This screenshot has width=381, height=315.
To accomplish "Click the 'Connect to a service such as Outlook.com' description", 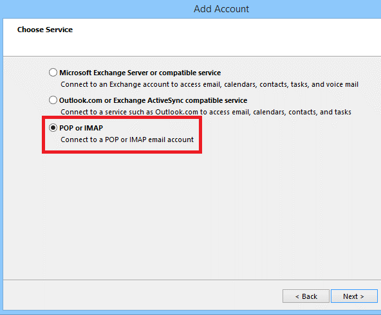I will coord(206,112).
